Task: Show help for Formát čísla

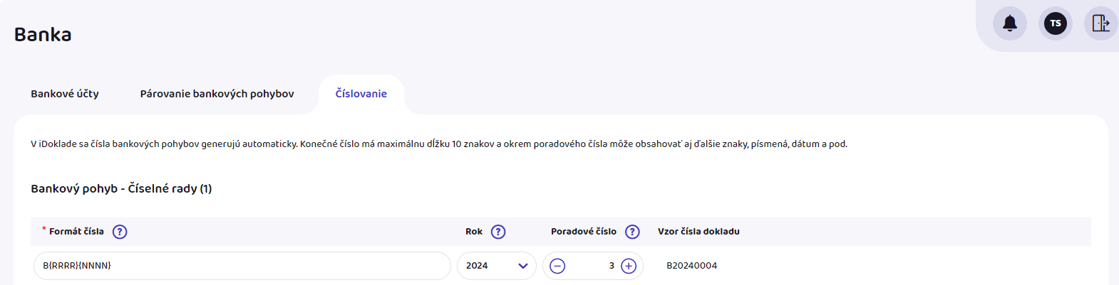Action: click(120, 232)
